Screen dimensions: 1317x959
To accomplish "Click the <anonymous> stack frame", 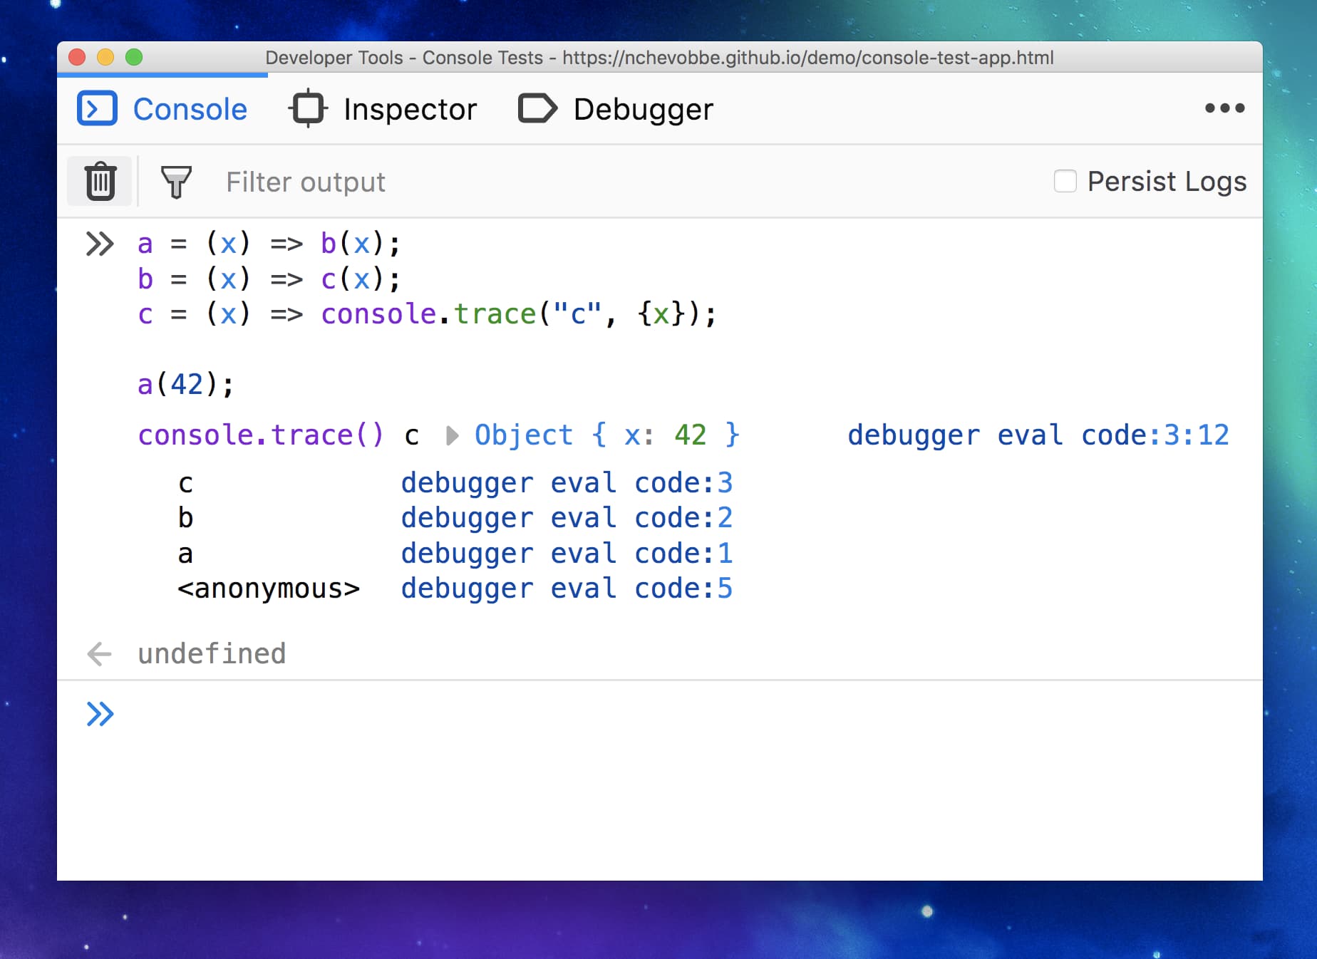I will pyautogui.click(x=269, y=589).
